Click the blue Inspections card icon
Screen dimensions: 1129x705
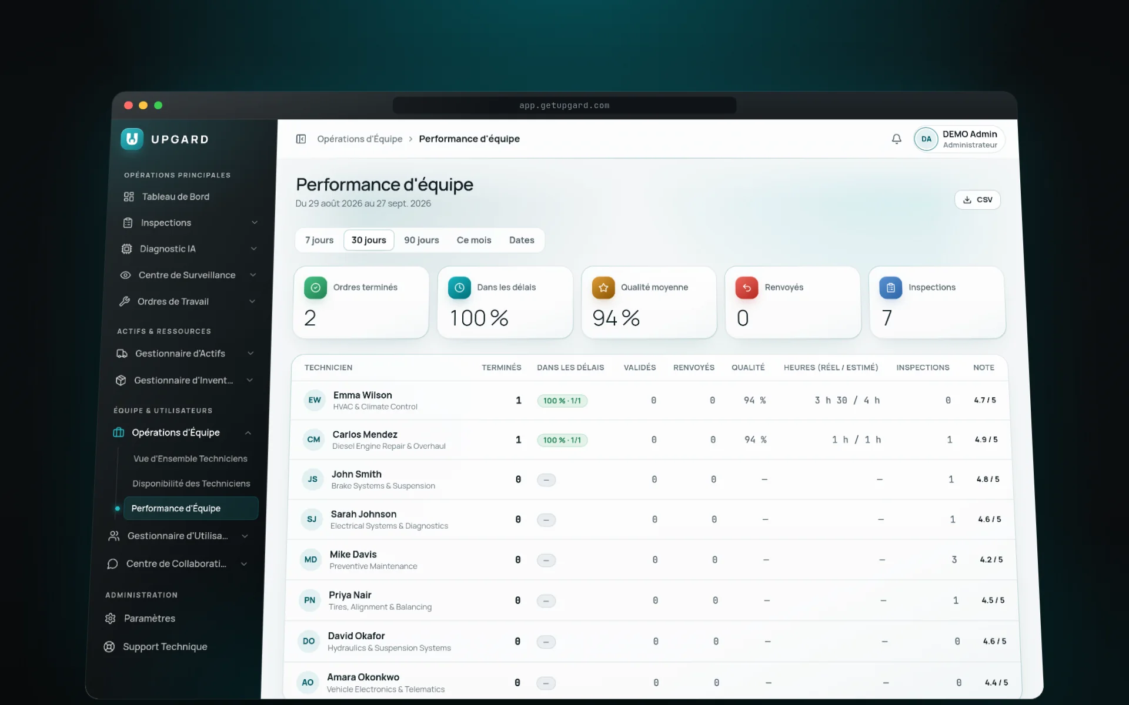[891, 288]
